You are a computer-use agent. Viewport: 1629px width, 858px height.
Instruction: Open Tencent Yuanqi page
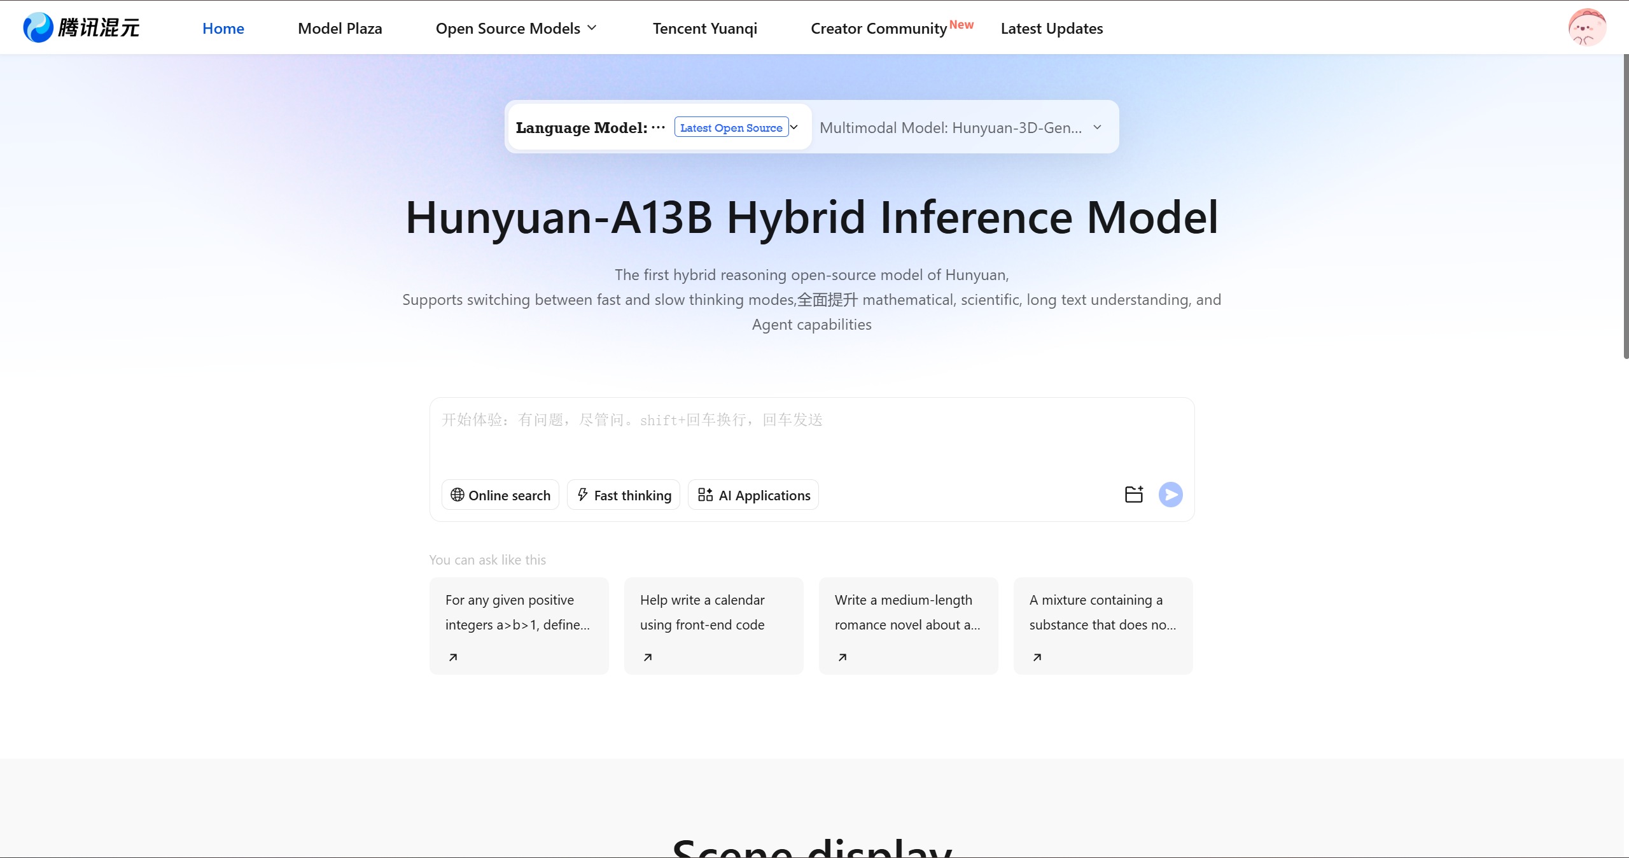point(705,28)
